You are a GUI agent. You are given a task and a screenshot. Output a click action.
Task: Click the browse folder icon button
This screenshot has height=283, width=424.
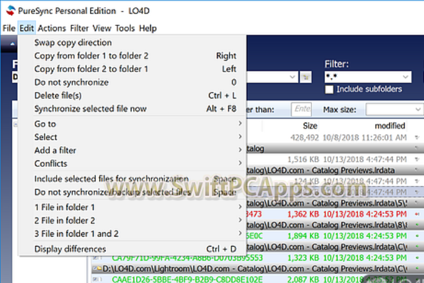(306, 77)
